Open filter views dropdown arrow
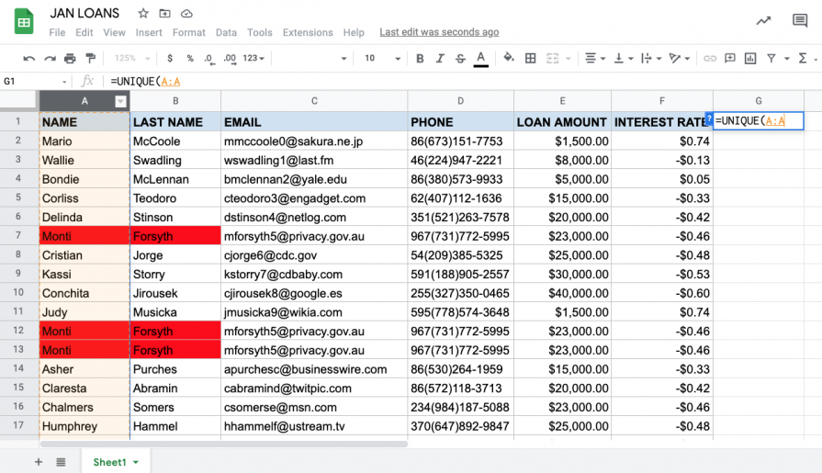 [x=786, y=59]
